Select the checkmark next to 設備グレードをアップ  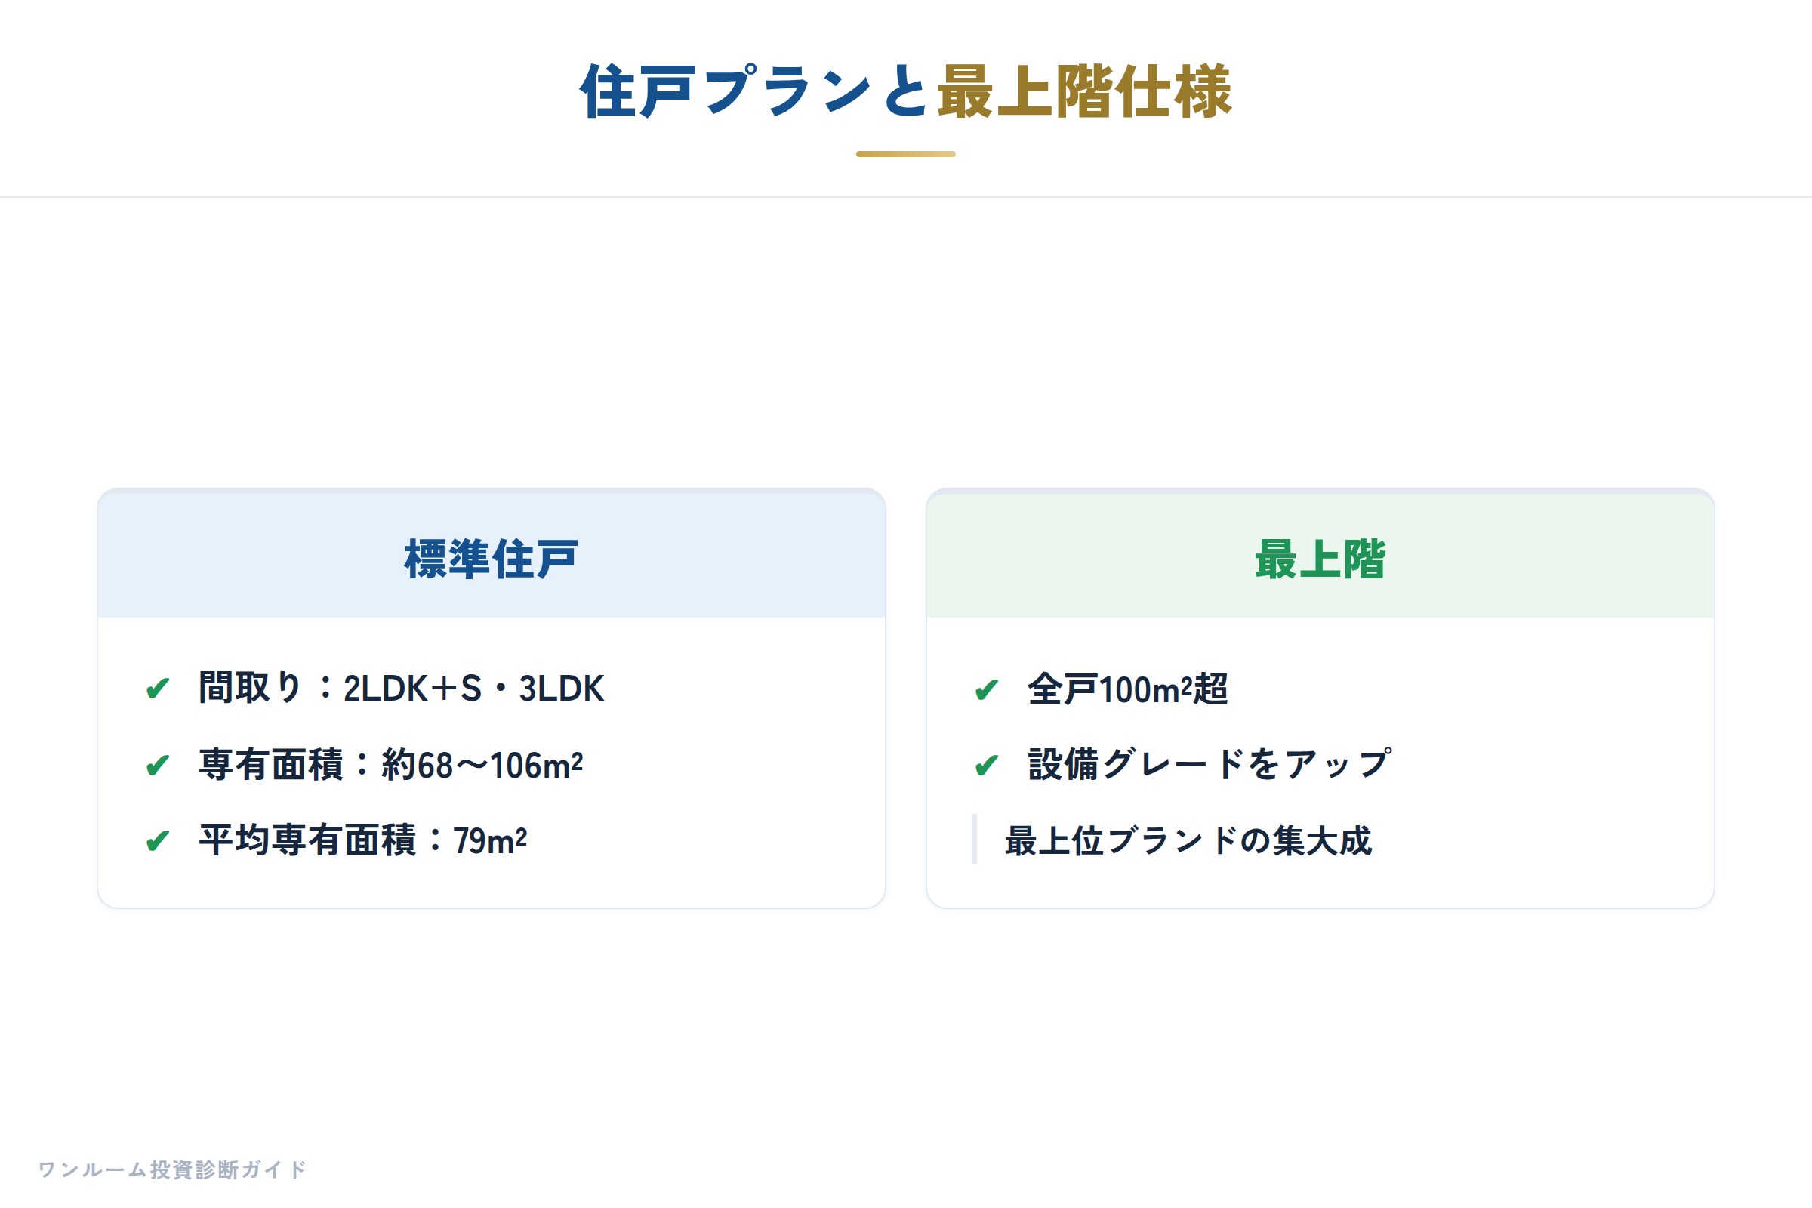click(987, 765)
